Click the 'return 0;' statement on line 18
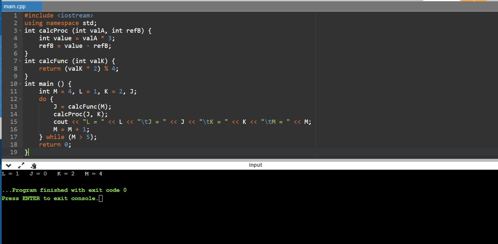This screenshot has height=244, width=498. tap(55, 145)
